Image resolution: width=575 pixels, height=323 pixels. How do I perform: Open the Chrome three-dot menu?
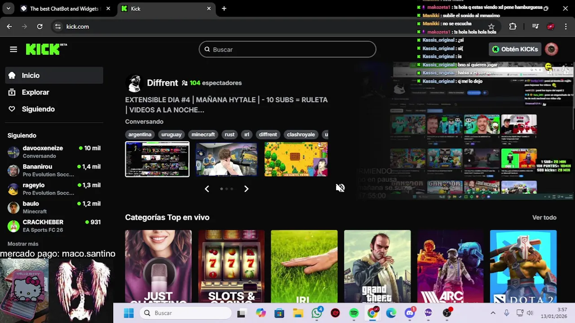click(567, 26)
